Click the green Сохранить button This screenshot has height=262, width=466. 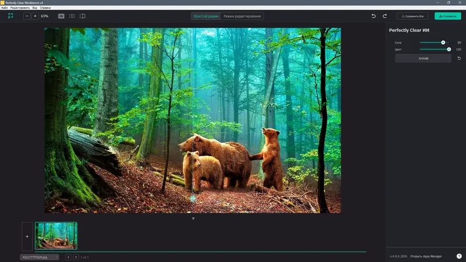448,16
